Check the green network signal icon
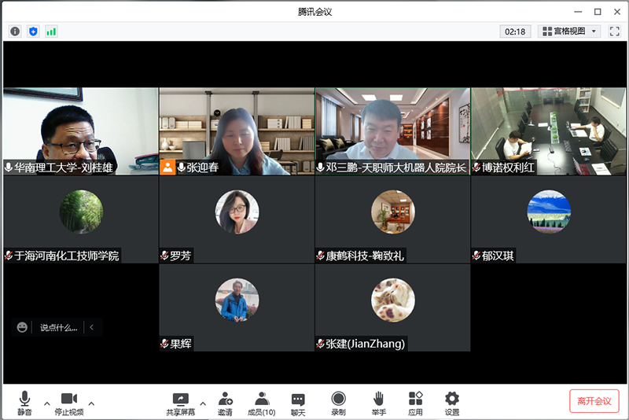Screen dimensions: 629x420 pos(51,31)
